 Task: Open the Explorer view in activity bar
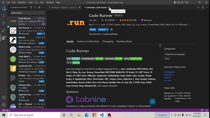[x=4, y=8]
